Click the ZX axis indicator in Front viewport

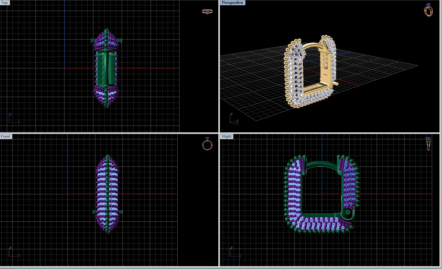pos(13,253)
